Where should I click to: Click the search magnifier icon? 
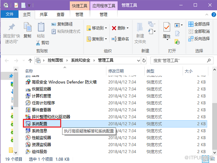(x=209, y=60)
